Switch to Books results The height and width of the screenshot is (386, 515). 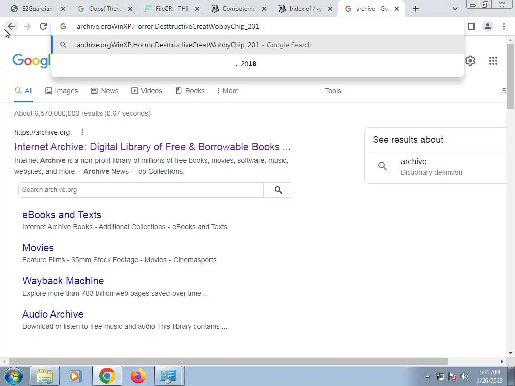190,91
